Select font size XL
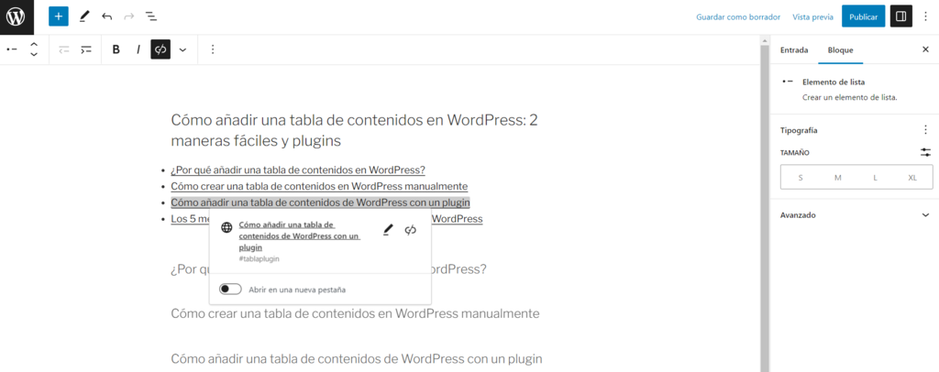939x372 pixels. (912, 178)
